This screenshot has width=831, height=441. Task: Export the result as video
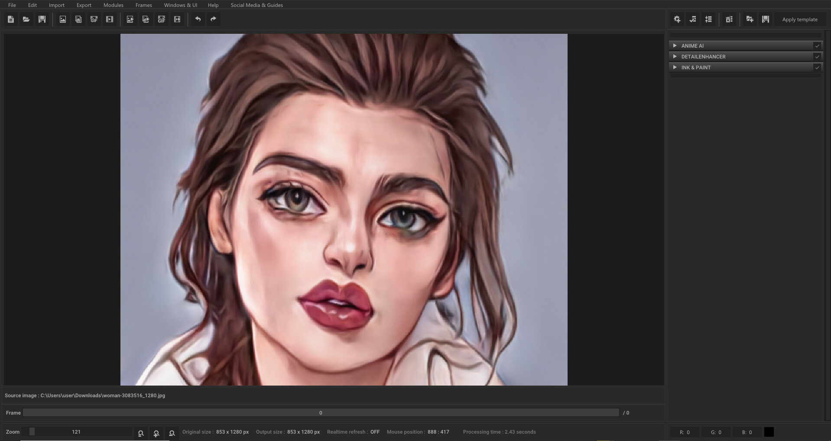click(x=177, y=19)
